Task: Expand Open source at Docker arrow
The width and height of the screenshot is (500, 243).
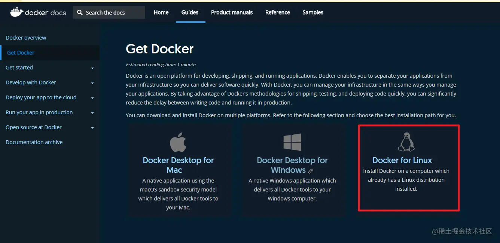Action: (92, 128)
